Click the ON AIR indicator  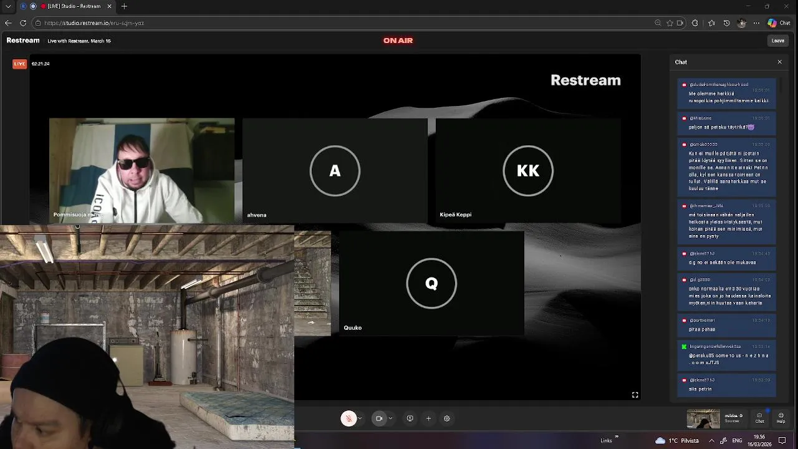click(x=398, y=41)
